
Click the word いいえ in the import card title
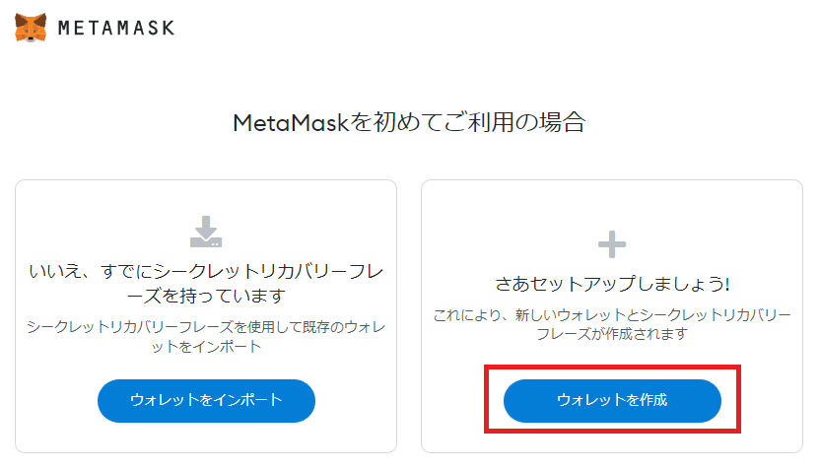(x=55, y=271)
